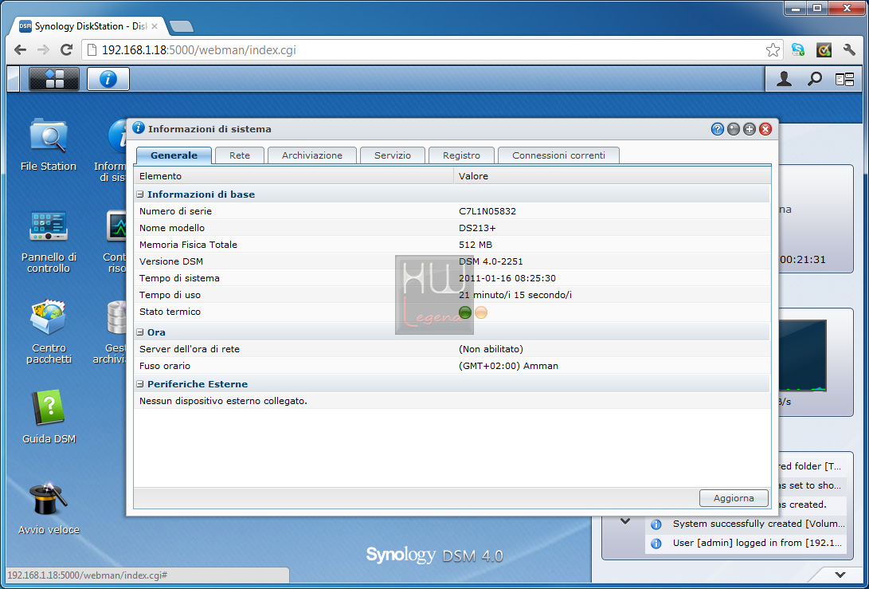Viewport: 869px width, 589px height.
Task: Open Guida DSM help book icon
Action: (49, 417)
